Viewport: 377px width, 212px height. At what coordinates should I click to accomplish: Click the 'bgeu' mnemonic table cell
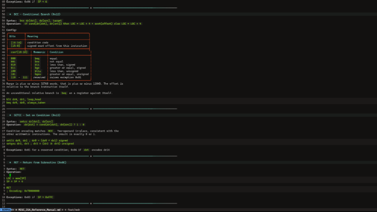[x=38, y=74]
